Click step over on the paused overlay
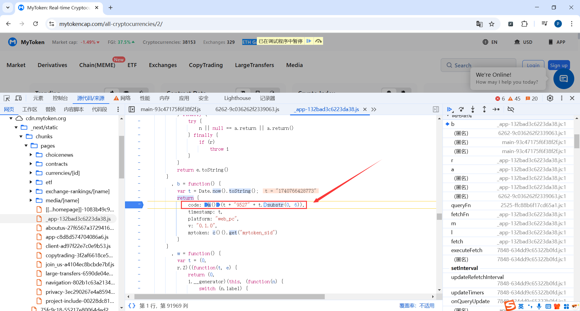The height and width of the screenshot is (311, 580). point(318,41)
